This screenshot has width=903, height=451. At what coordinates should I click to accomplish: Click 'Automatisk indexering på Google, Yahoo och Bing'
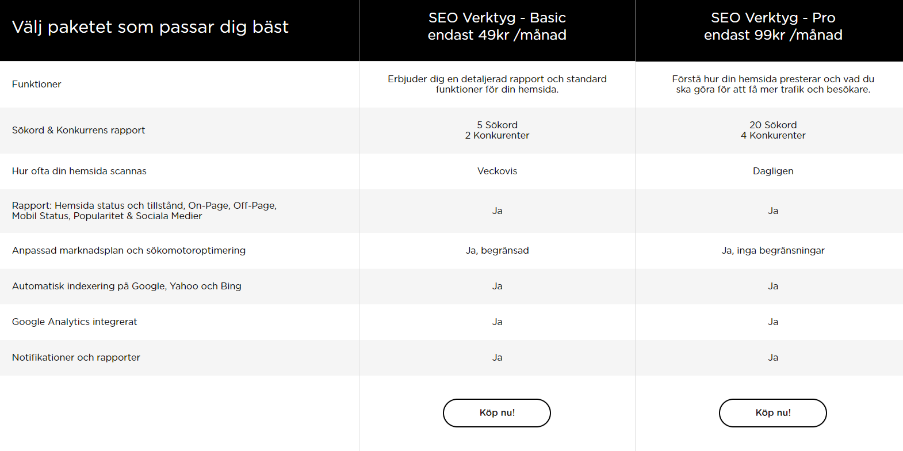(x=127, y=286)
